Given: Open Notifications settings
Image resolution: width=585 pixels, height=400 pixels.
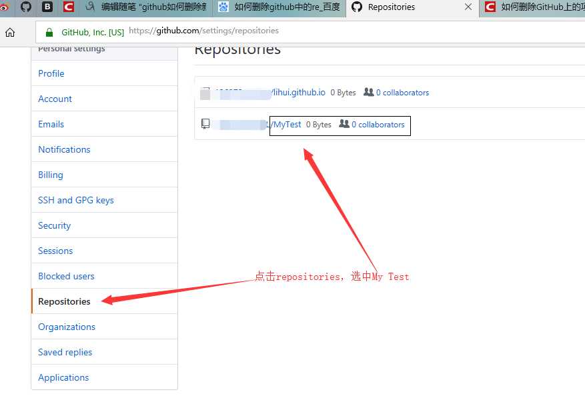Looking at the screenshot, I should [x=105, y=149].
